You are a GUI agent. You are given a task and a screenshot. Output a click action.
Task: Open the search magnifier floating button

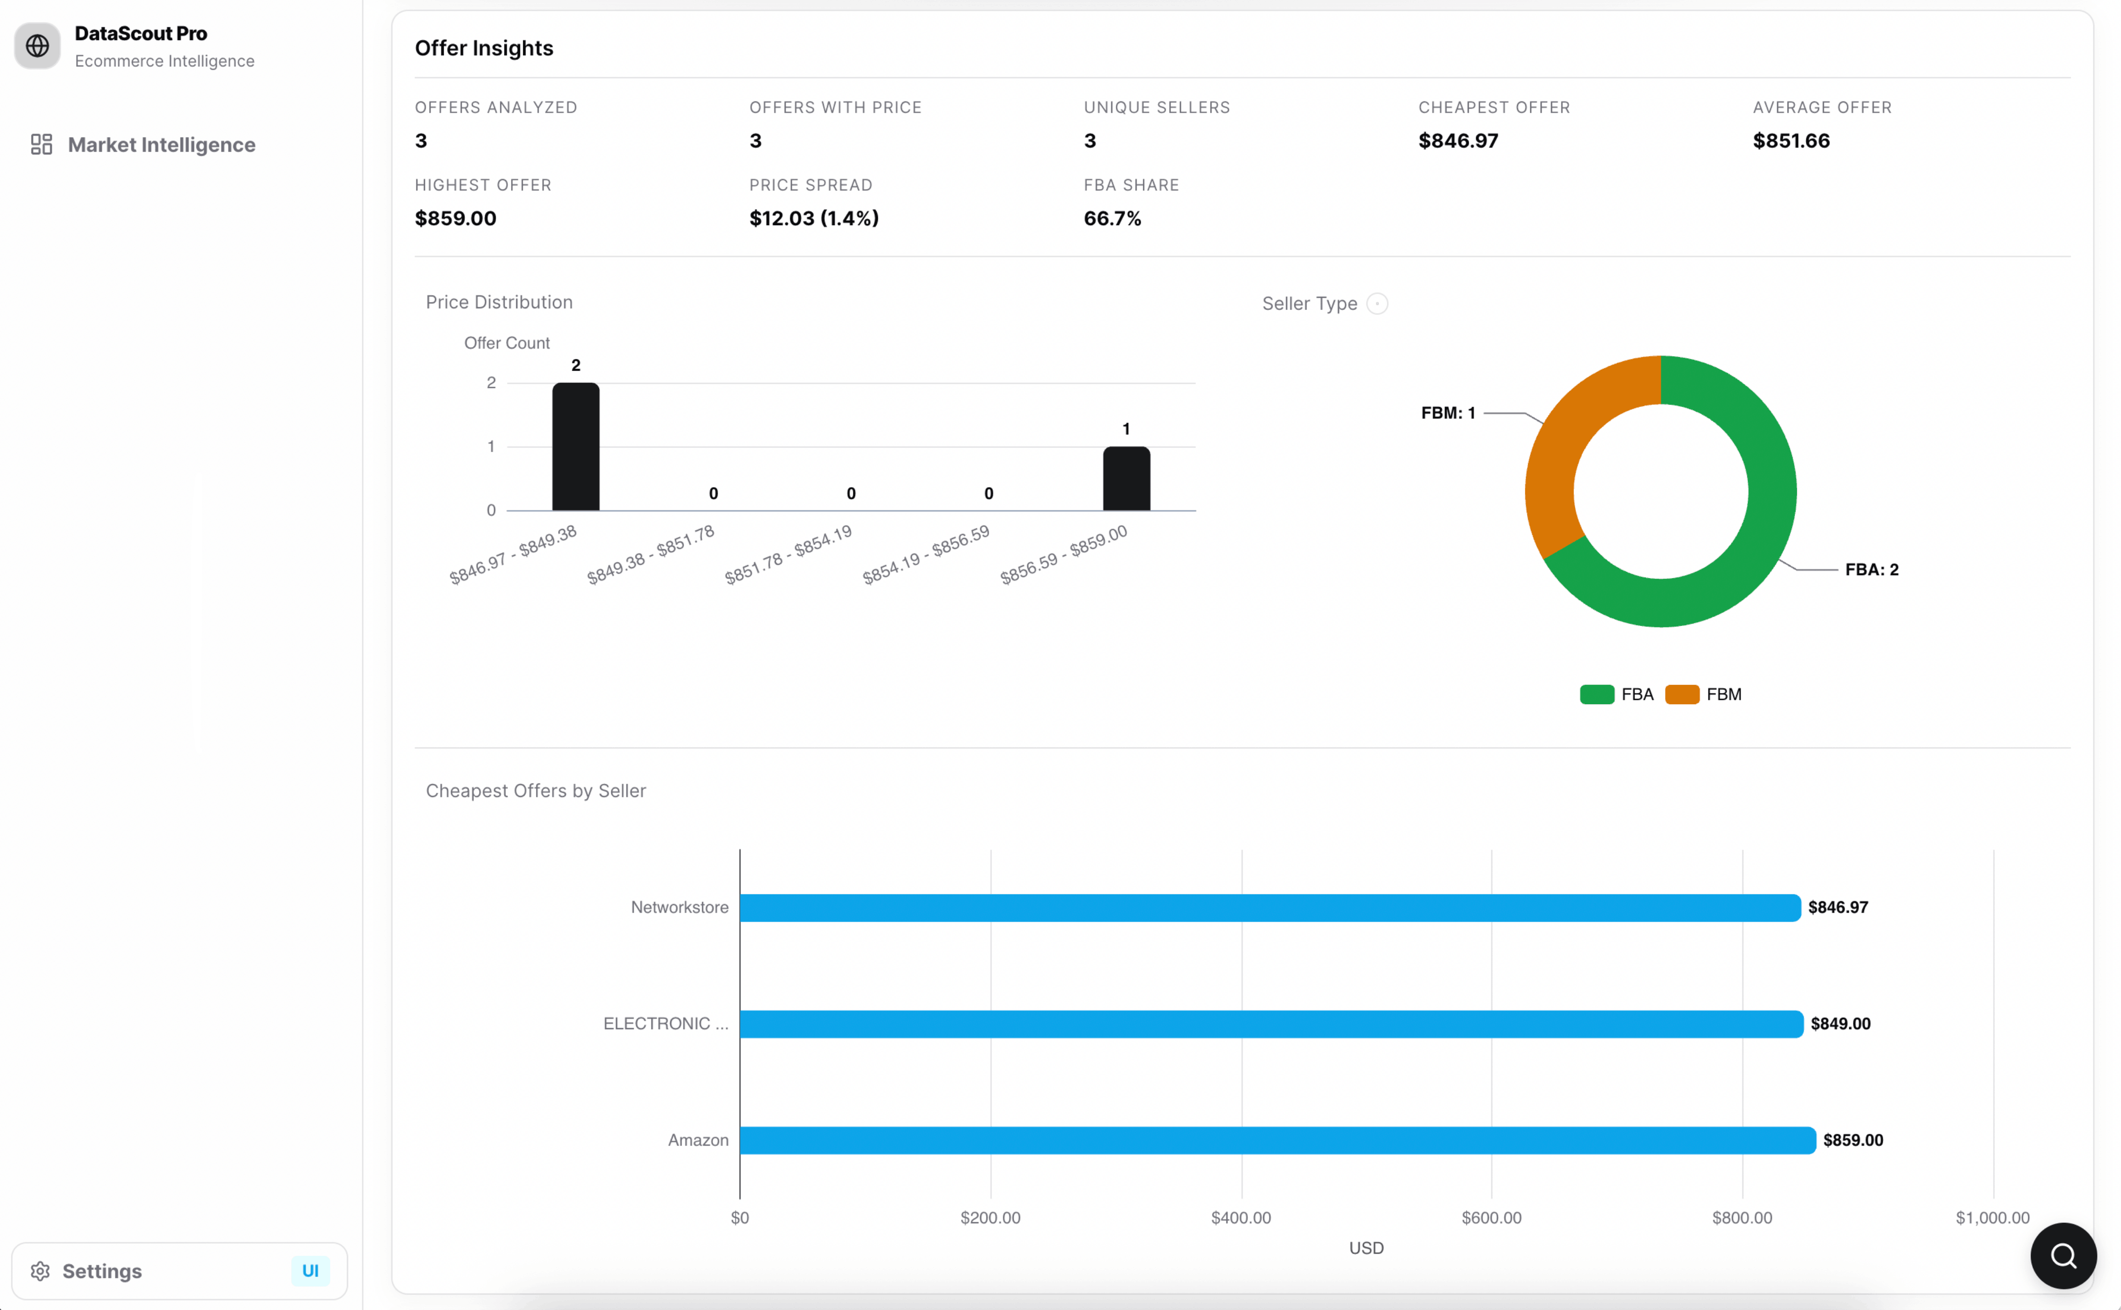[2063, 1255]
